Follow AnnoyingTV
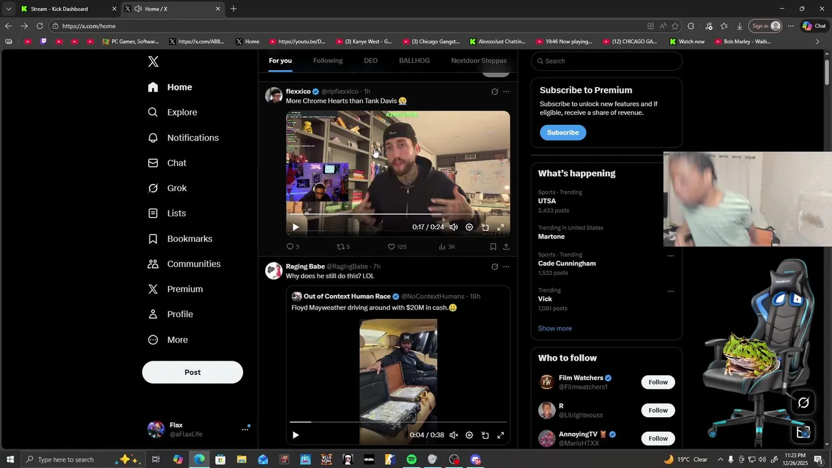Image resolution: width=832 pixels, height=468 pixels. point(658,438)
